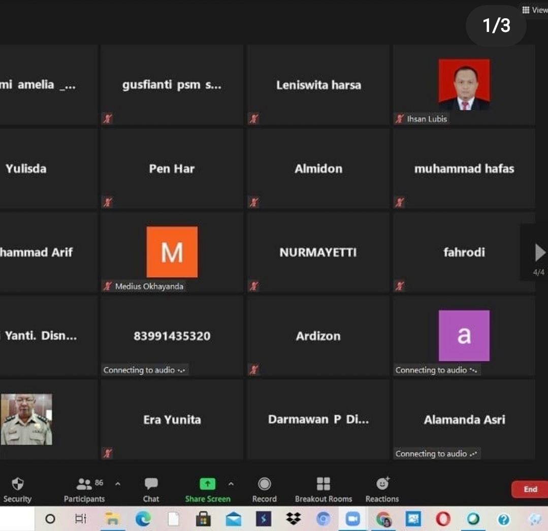The width and height of the screenshot is (548, 531).
Task: Toggle mute icon on Ardizon tile
Action: pos(254,370)
